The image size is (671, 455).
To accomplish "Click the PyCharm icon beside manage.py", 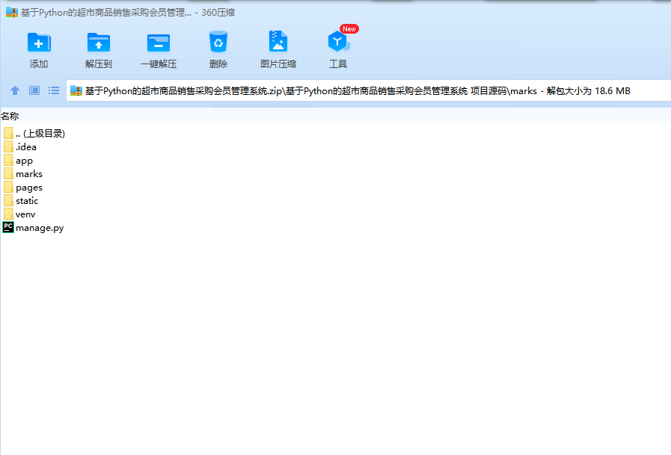I will point(8,227).
